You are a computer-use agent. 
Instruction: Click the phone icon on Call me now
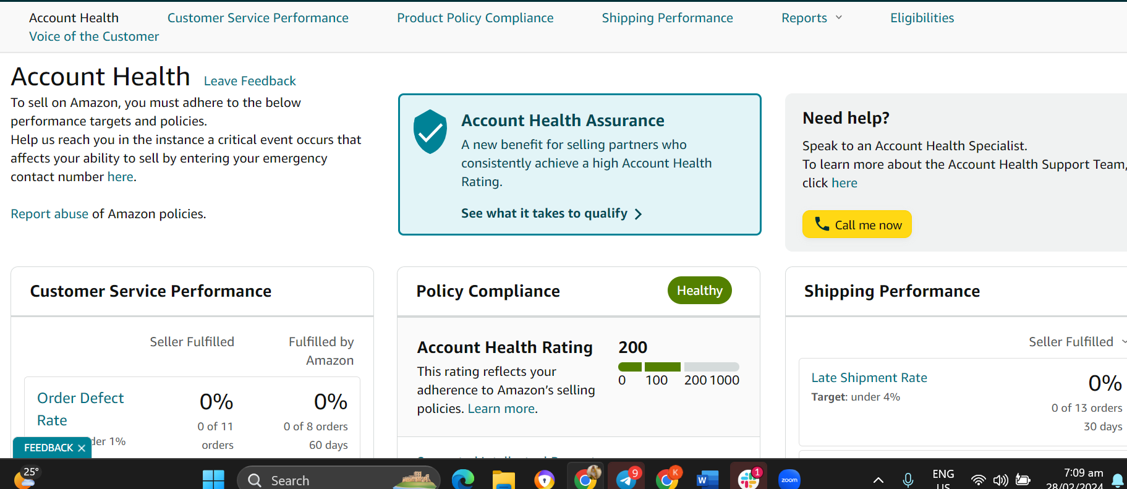(x=822, y=224)
